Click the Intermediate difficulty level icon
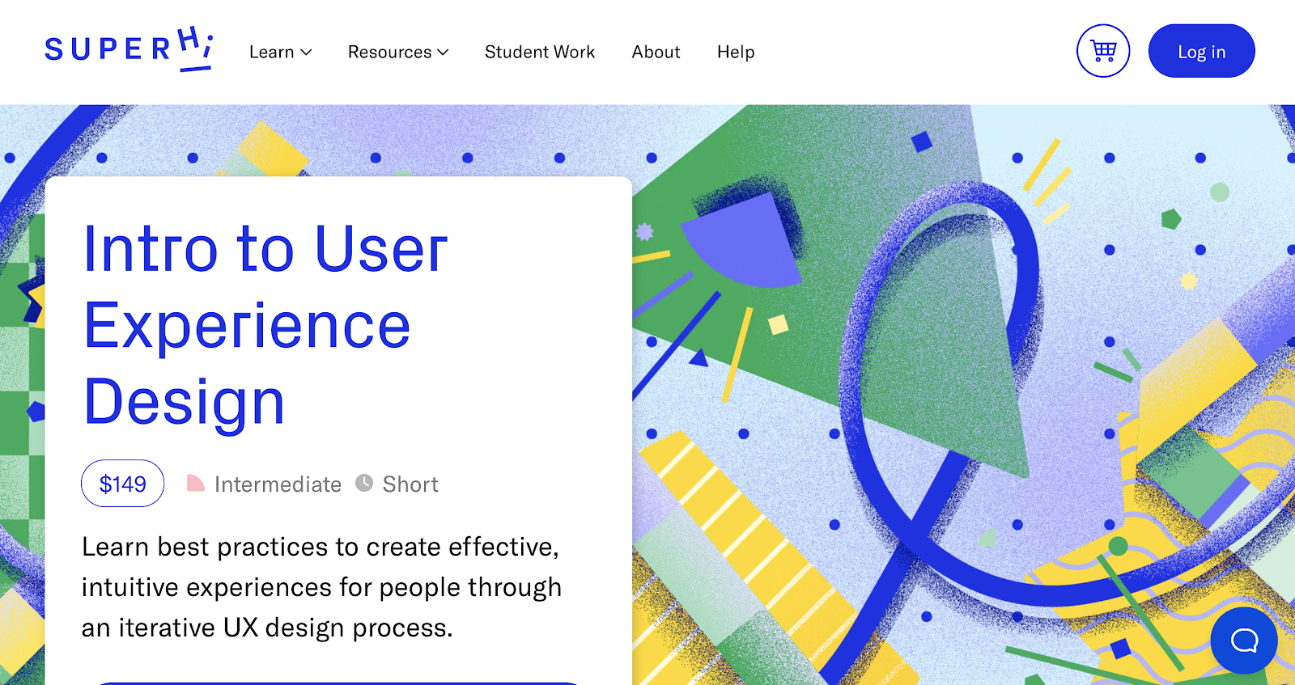Screen dimensions: 1295x685 (x=196, y=484)
